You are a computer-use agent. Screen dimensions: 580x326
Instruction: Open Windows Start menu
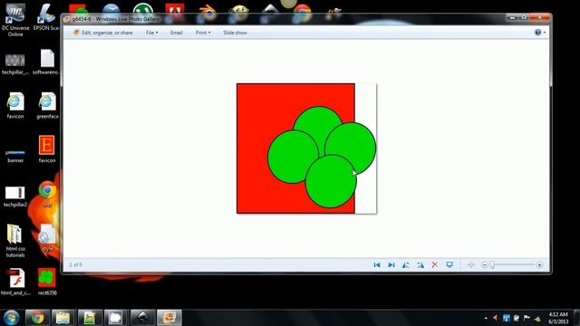click(x=11, y=318)
